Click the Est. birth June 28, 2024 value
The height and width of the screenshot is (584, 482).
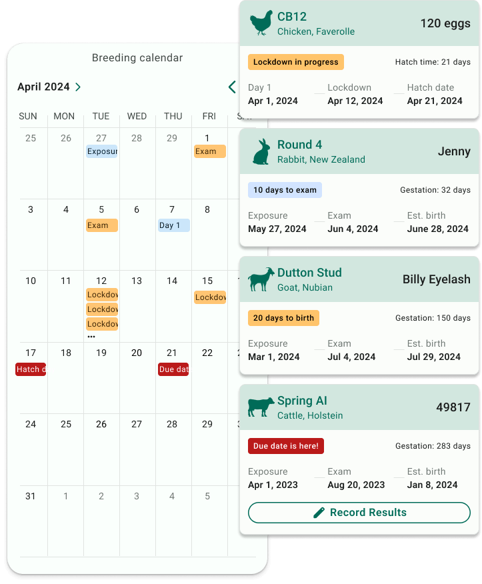[x=437, y=229]
